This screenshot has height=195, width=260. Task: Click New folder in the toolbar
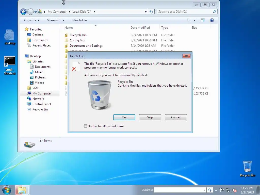[x=80, y=20]
